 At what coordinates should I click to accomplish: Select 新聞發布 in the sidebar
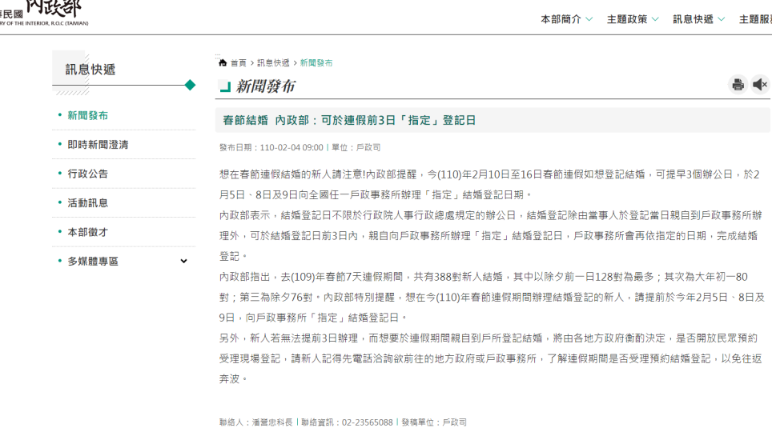tap(87, 116)
